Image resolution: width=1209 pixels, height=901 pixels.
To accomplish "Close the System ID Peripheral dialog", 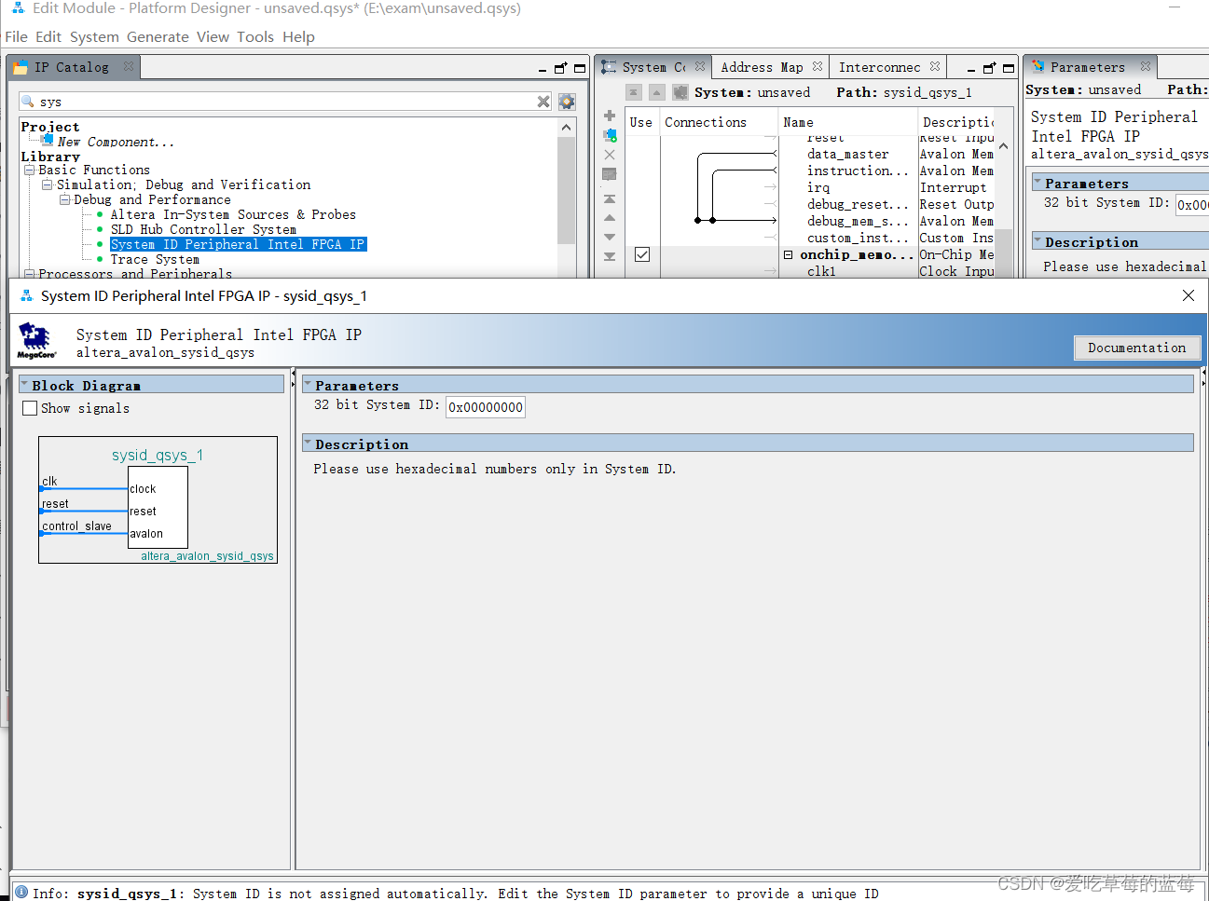I will click(1188, 295).
